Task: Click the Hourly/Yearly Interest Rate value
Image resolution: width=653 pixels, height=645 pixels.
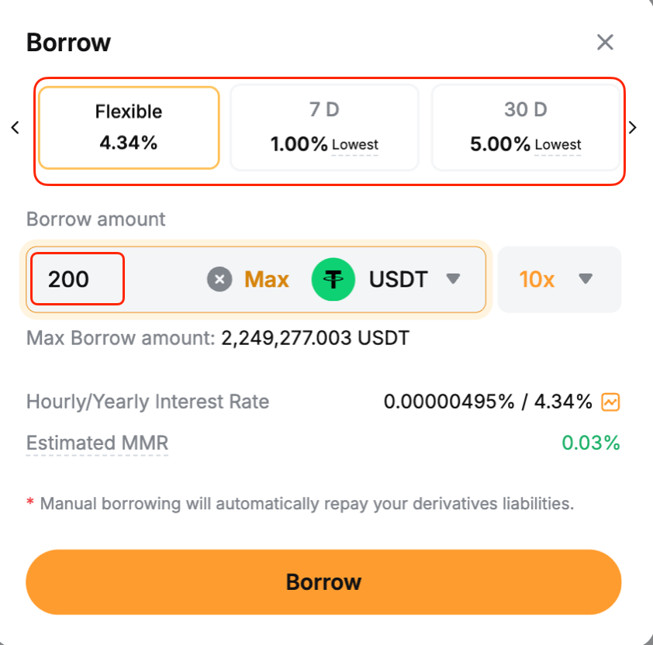Action: click(x=488, y=402)
